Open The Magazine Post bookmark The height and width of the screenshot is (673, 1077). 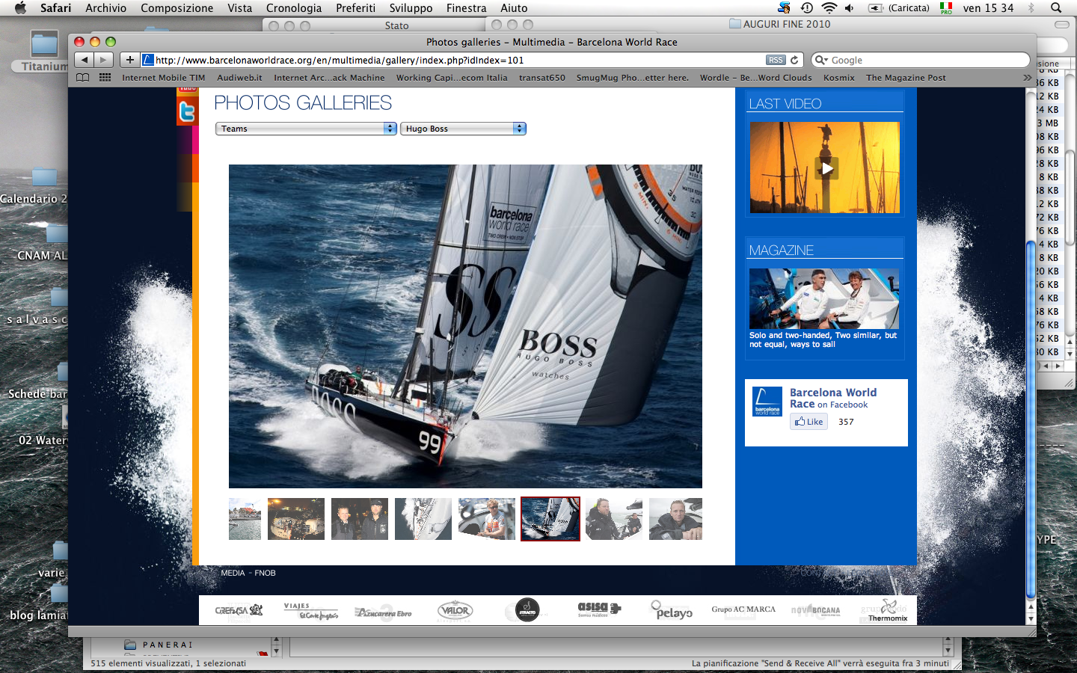[x=906, y=78]
